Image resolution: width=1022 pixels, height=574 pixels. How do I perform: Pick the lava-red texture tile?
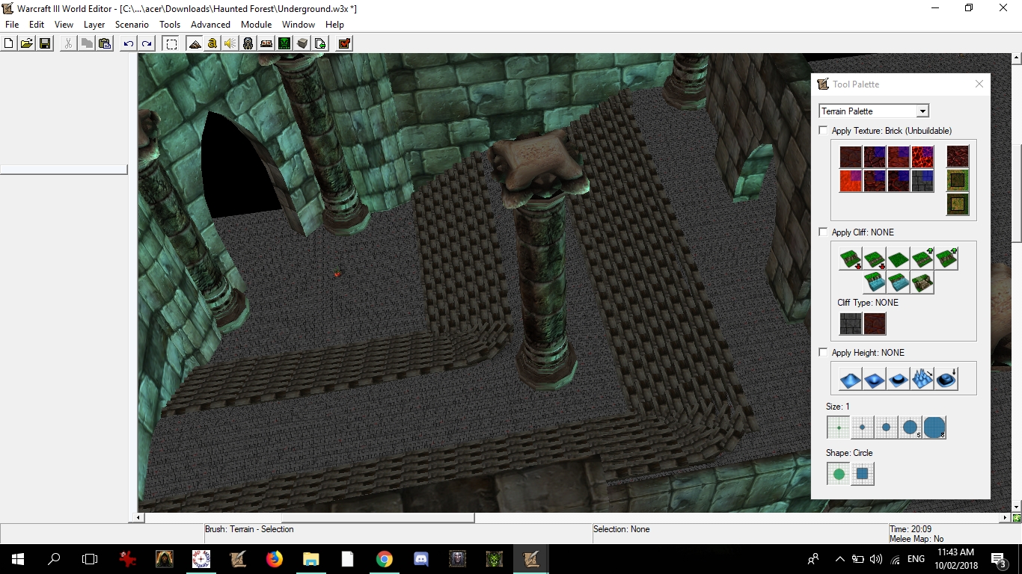coord(850,181)
